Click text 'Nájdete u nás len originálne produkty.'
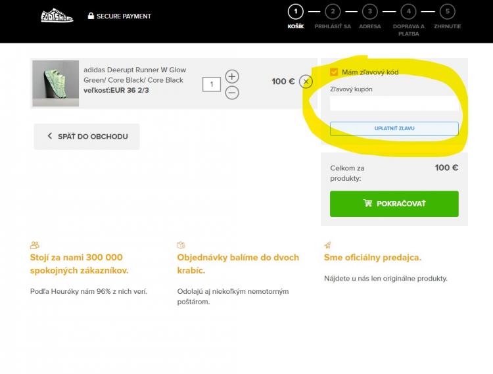This screenshot has height=374, width=493. [386, 279]
